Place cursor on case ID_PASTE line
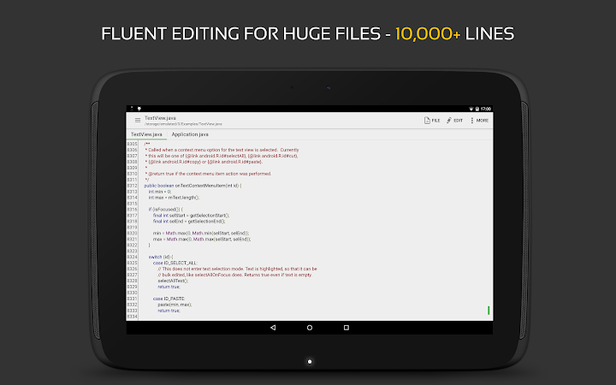This screenshot has height=385, width=616. click(169, 299)
